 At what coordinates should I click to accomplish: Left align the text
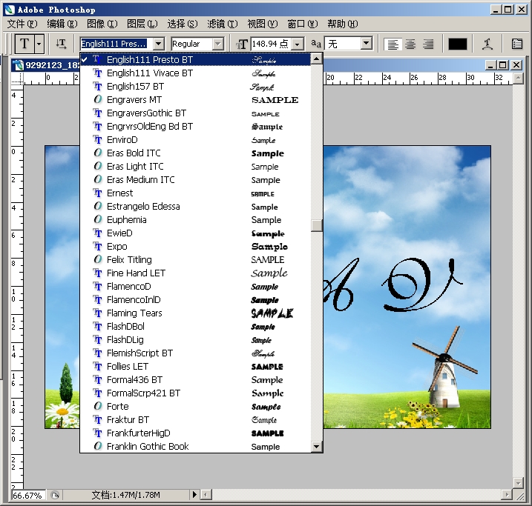(x=393, y=44)
